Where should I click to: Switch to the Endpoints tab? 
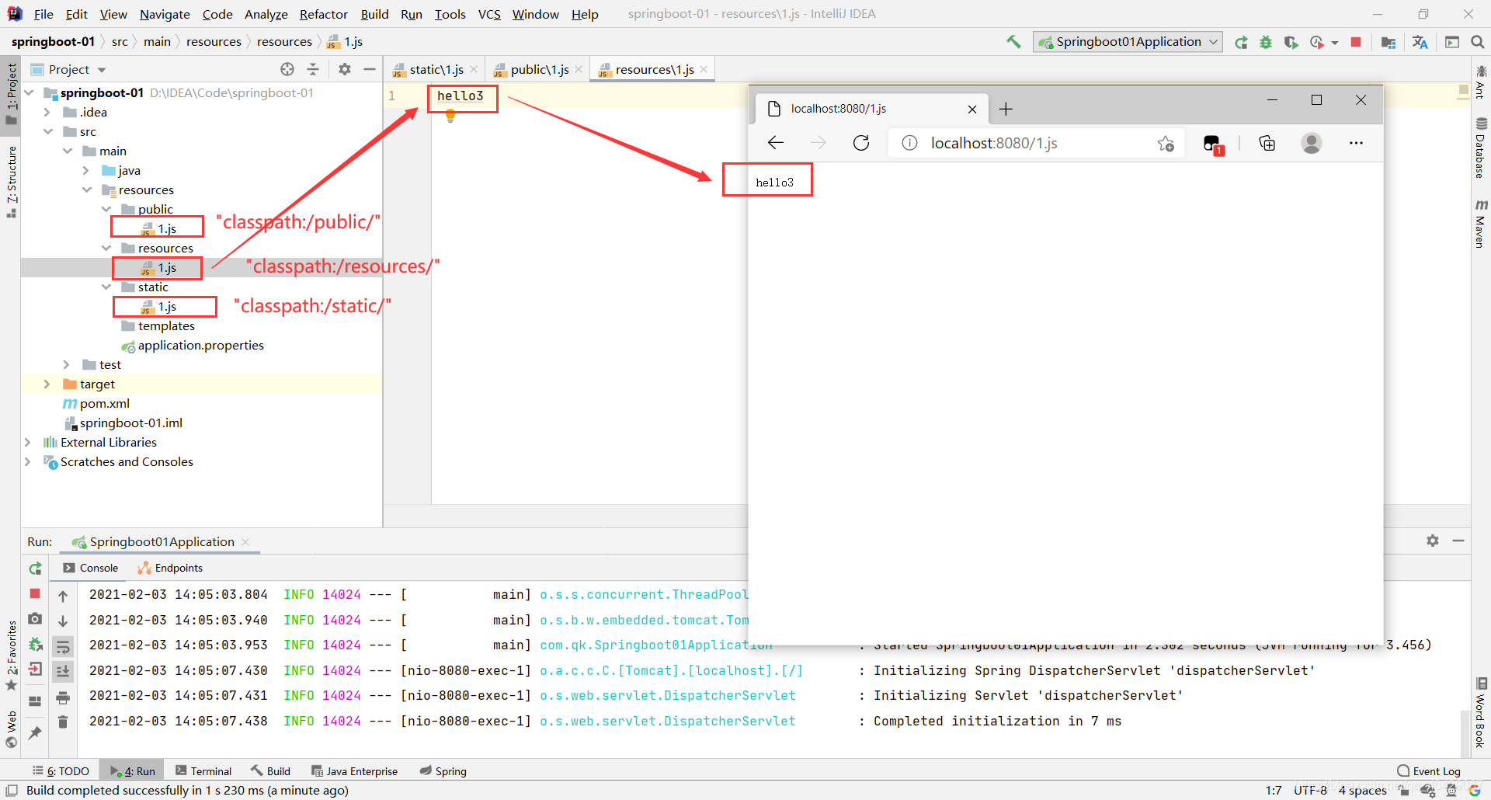click(x=170, y=568)
